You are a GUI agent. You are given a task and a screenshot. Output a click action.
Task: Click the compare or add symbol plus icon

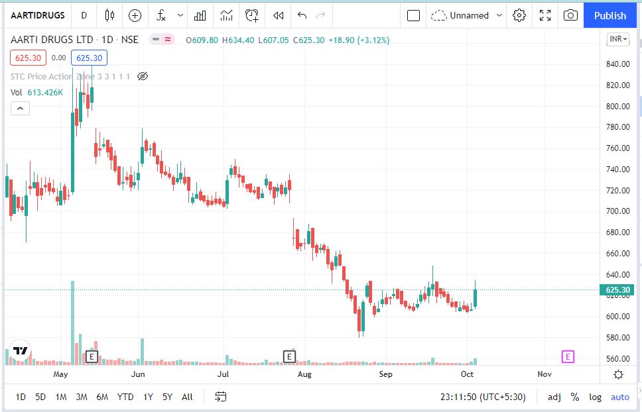[x=135, y=15]
